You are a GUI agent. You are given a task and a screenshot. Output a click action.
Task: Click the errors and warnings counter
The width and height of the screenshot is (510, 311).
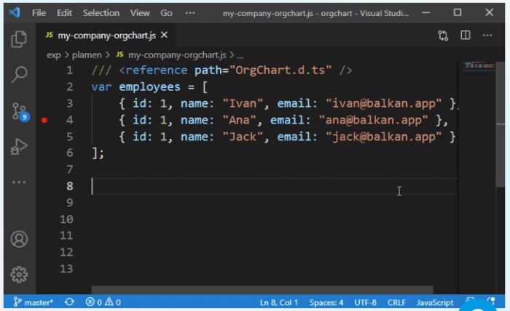[103, 302]
